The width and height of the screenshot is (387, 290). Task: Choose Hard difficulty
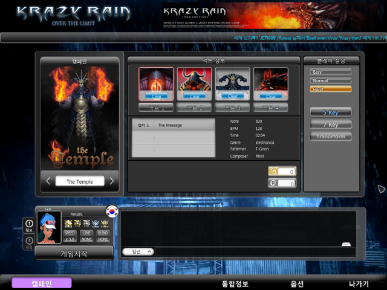331,89
